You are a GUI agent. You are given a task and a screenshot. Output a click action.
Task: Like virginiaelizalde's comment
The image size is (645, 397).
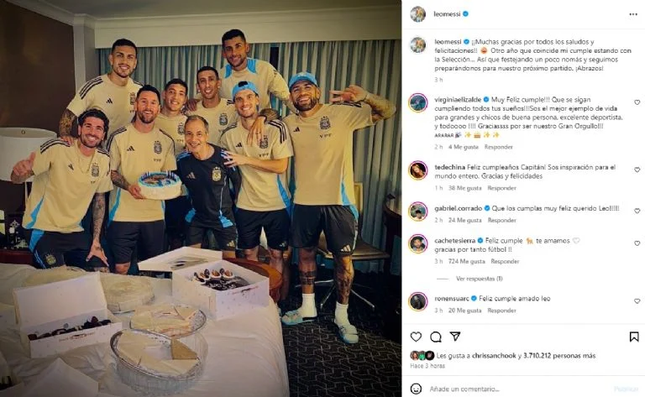point(637,102)
